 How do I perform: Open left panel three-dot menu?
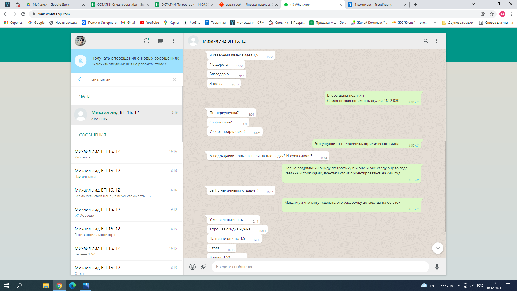(x=174, y=41)
